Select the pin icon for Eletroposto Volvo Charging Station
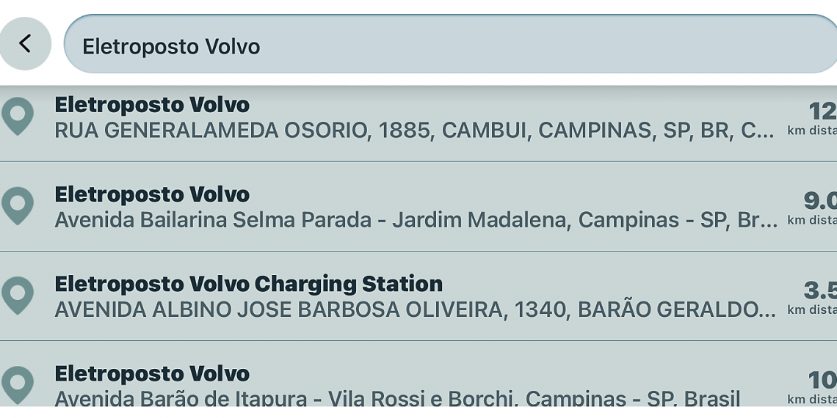The width and height of the screenshot is (837, 418). (18, 295)
